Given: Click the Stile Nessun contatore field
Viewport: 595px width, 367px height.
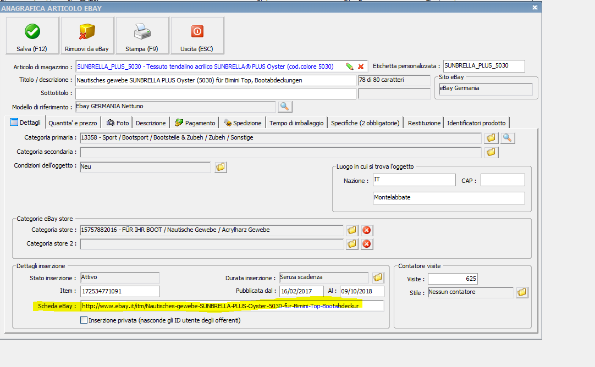Looking at the screenshot, I should tap(471, 292).
